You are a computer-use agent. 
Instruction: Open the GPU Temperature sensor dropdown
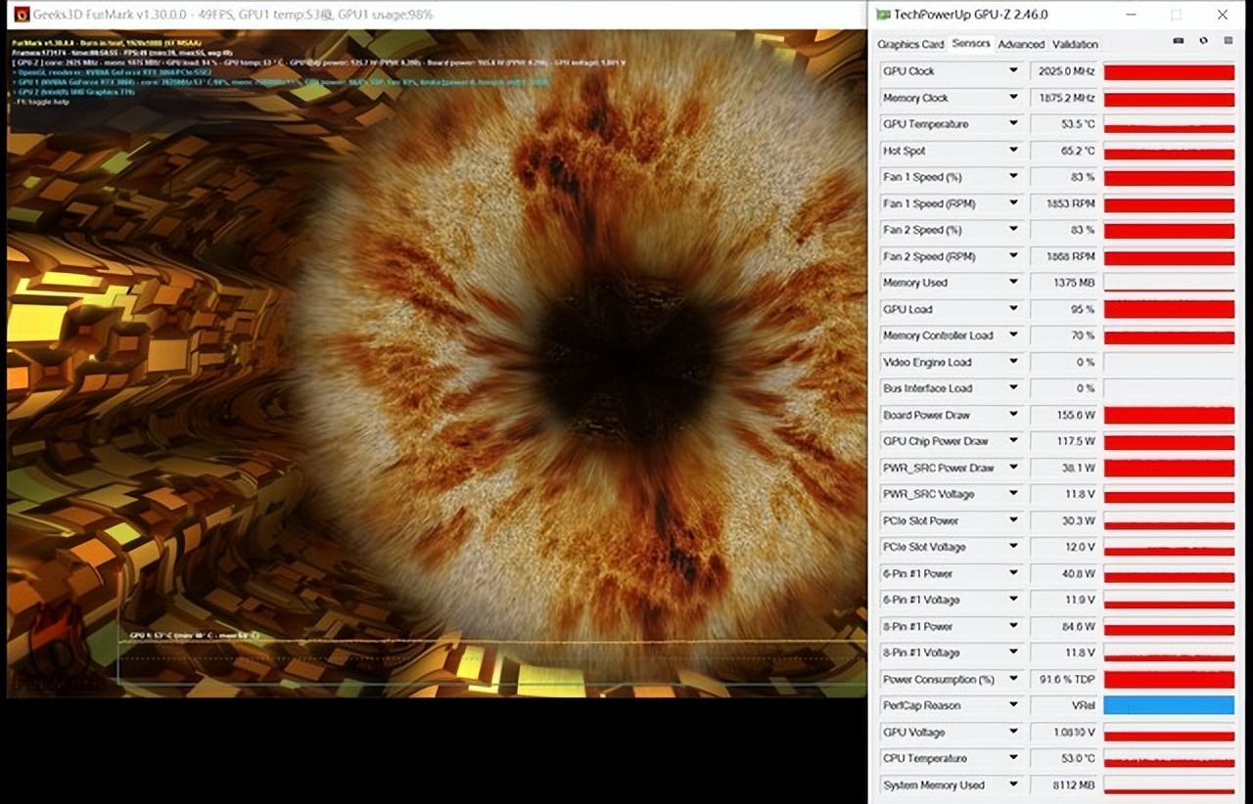(x=1013, y=124)
